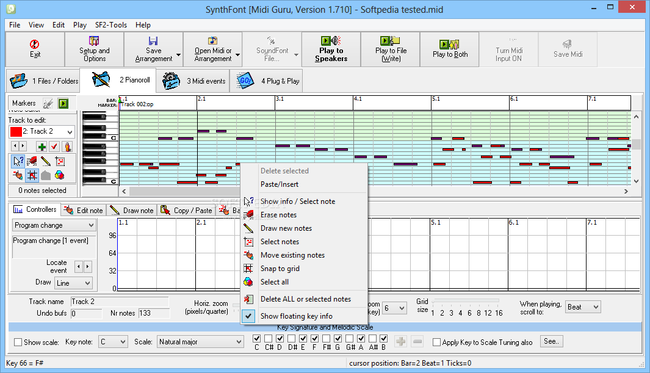This screenshot has height=373, width=650.
Task: Click the pianoroll horizontal scrollbar
Action: point(375,191)
